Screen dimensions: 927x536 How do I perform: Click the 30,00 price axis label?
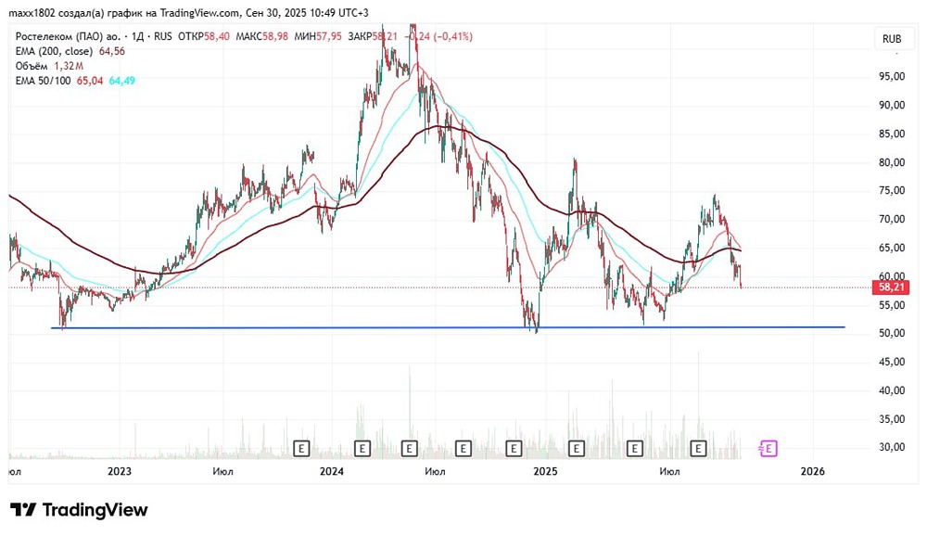click(x=892, y=447)
